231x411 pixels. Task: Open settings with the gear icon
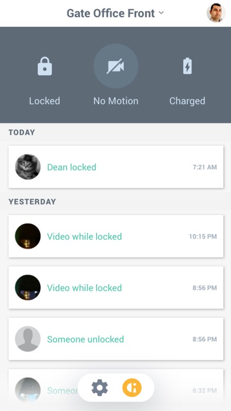pos(100,387)
